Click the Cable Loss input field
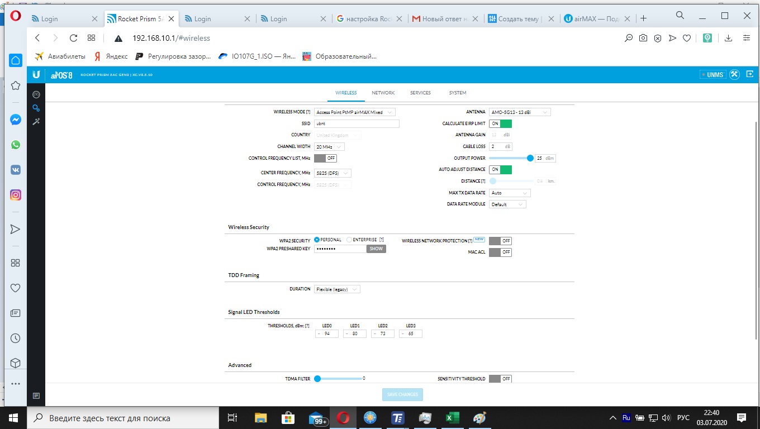The height and width of the screenshot is (429, 760). coord(500,146)
